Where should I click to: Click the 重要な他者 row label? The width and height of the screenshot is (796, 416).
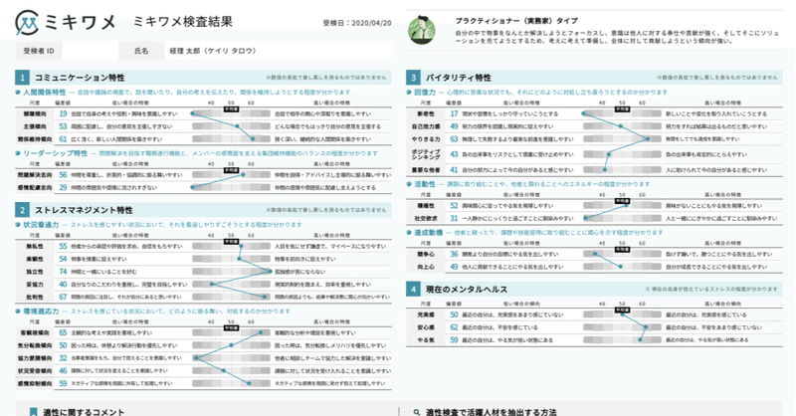tap(426, 170)
